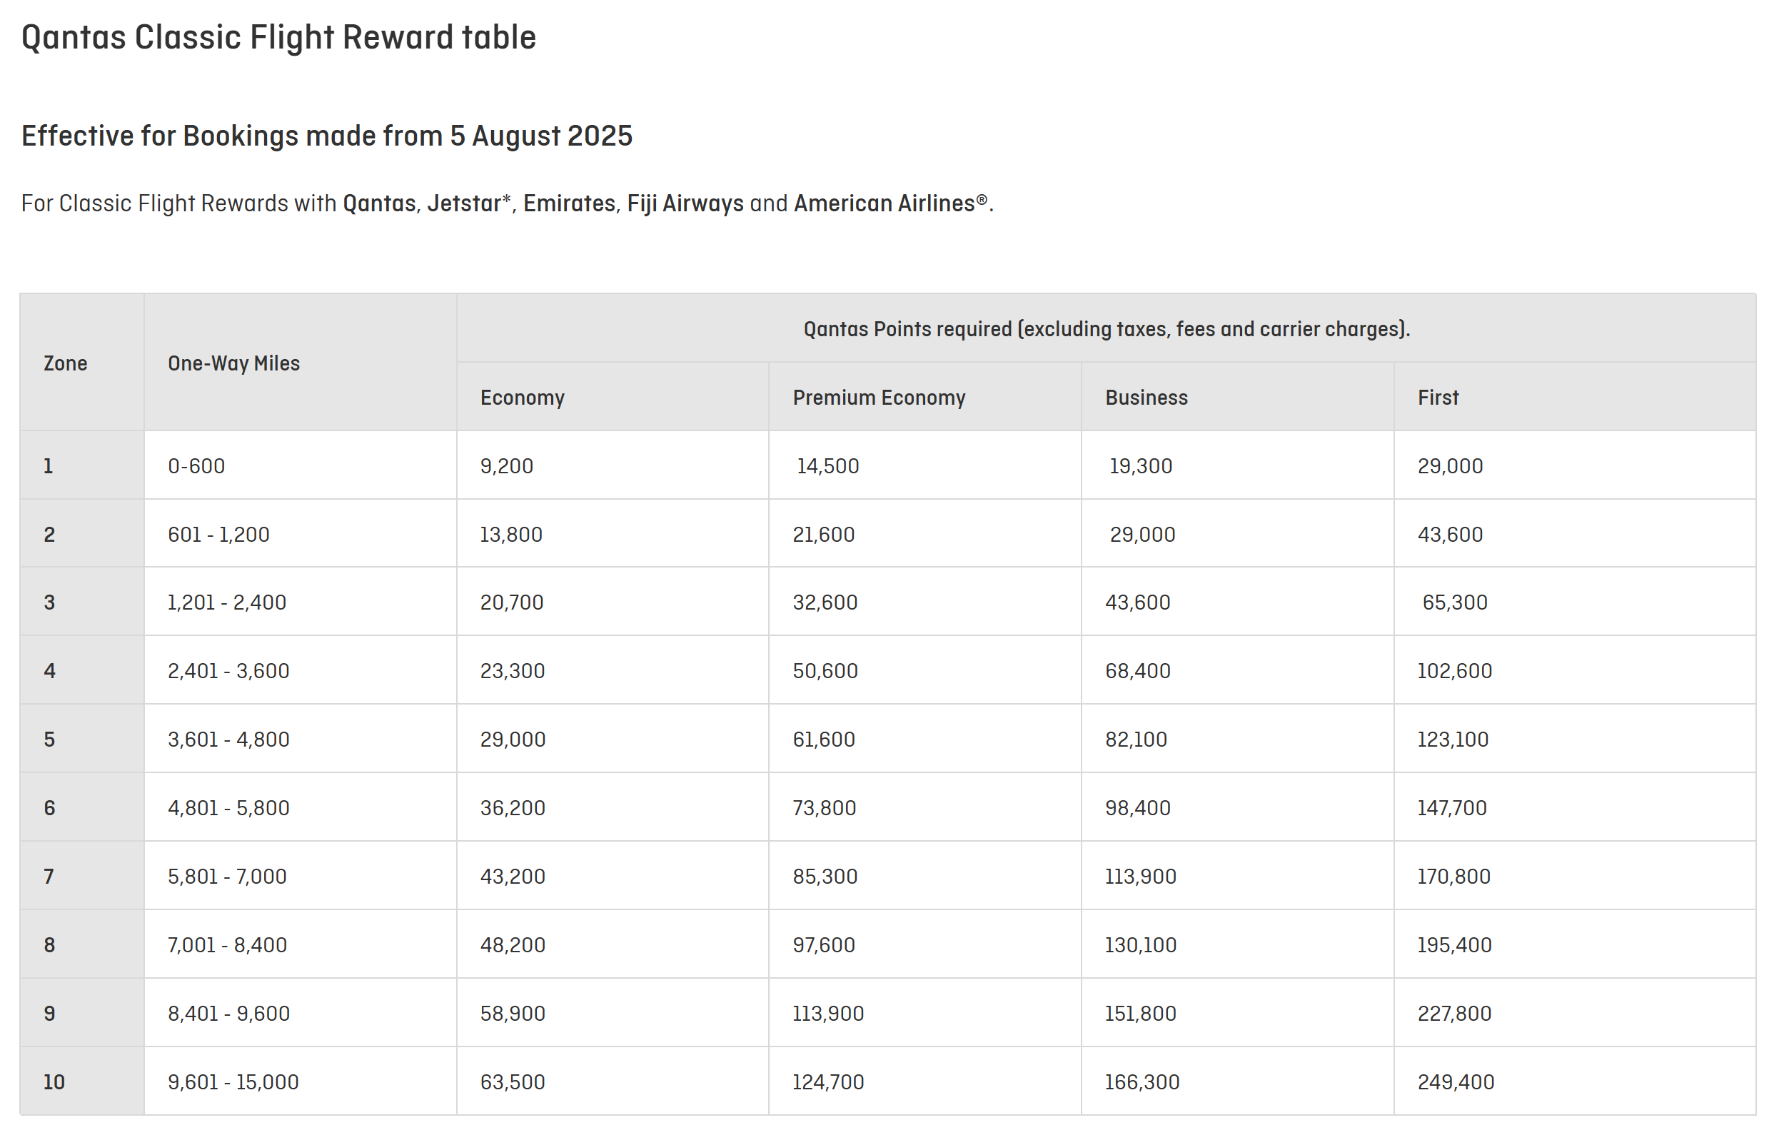Click the Qantas Classic Flight Reward table heading

click(278, 37)
